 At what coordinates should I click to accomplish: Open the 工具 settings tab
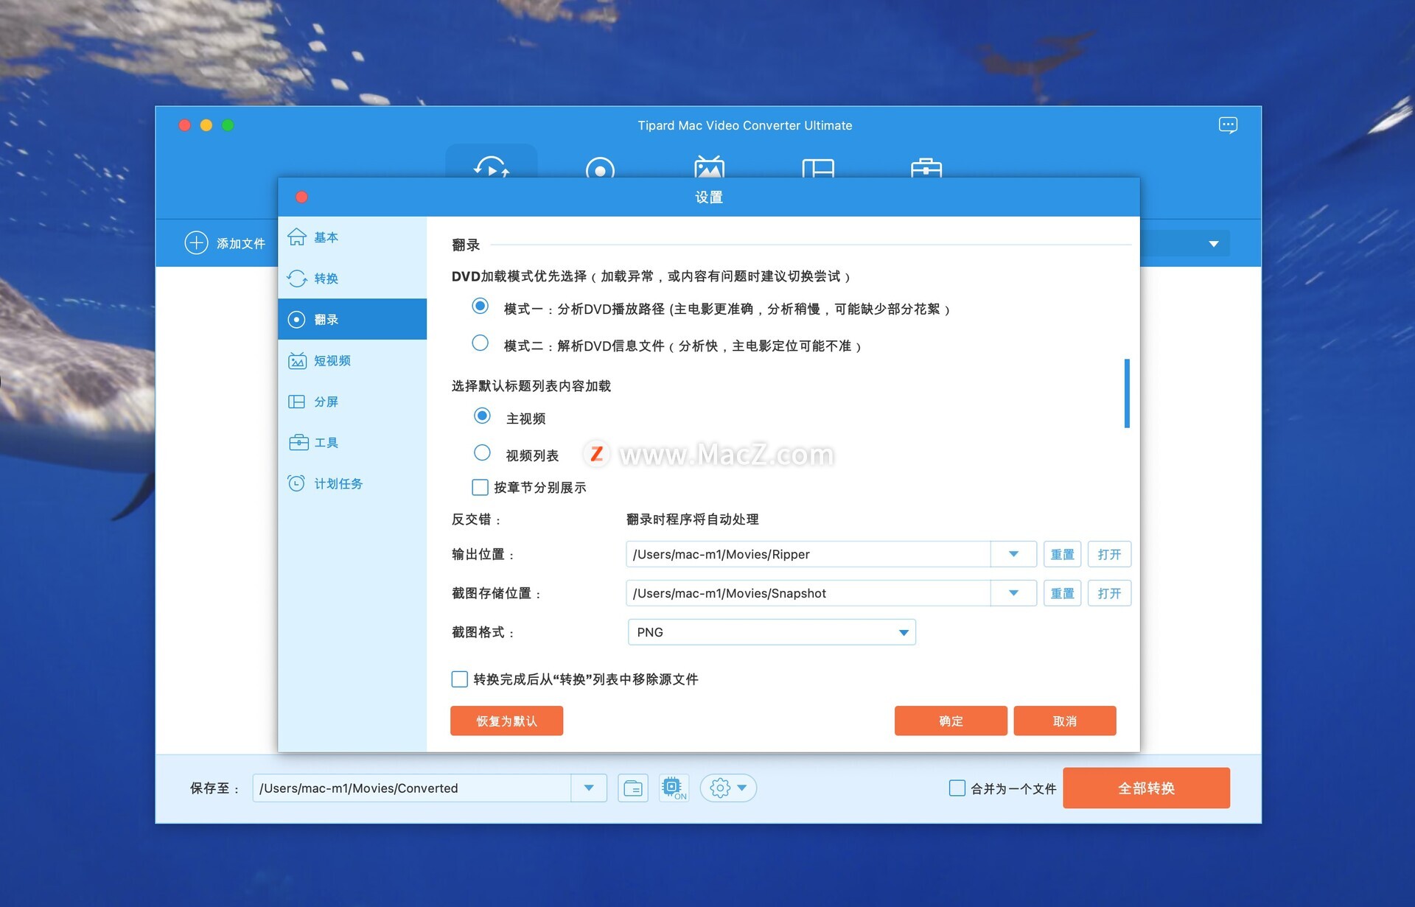coord(352,442)
